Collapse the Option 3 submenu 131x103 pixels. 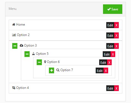click(x=15, y=46)
